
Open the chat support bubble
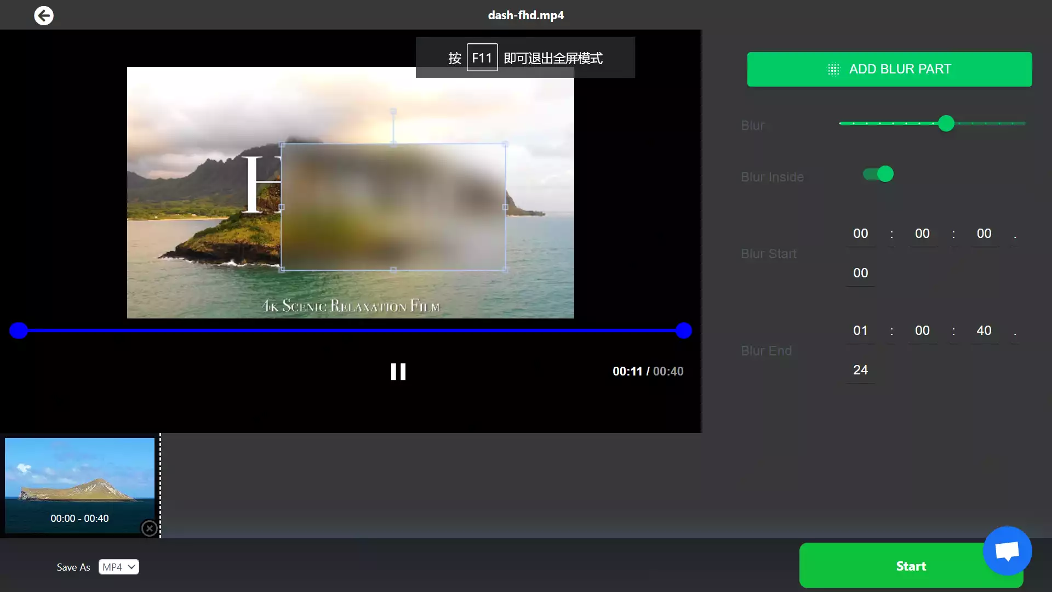pos(1007,551)
